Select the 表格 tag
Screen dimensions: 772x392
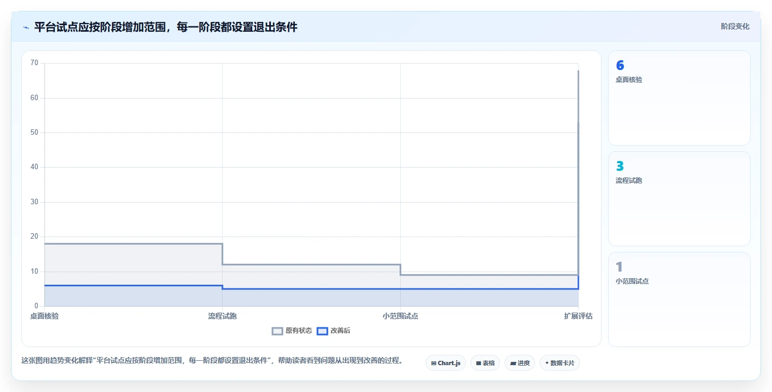(x=485, y=363)
